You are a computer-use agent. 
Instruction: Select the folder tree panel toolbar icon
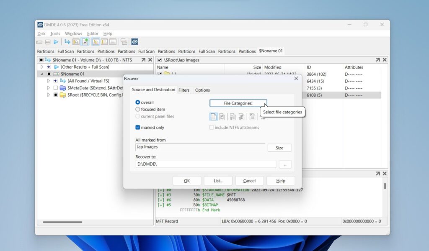[x=95, y=41]
